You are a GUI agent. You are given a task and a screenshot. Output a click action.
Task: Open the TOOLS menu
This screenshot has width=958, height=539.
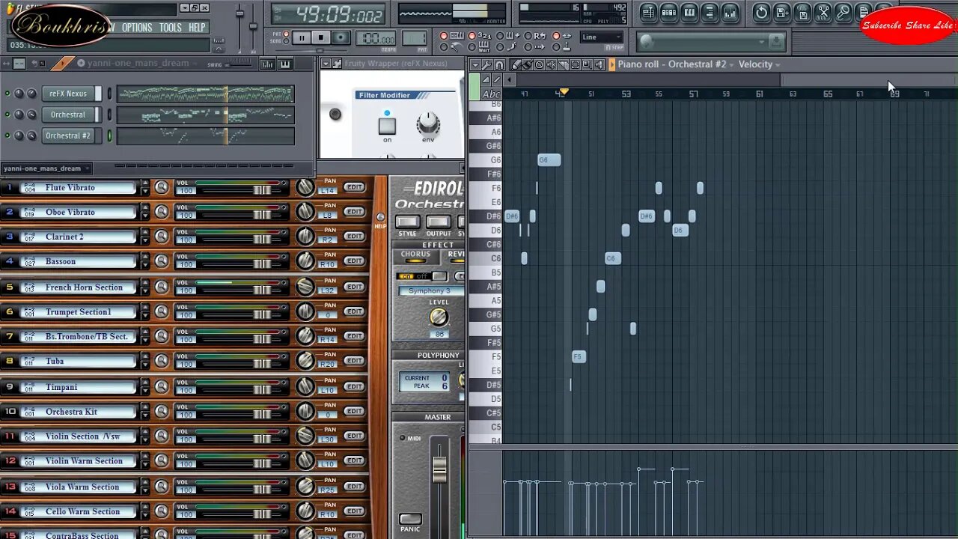click(171, 27)
